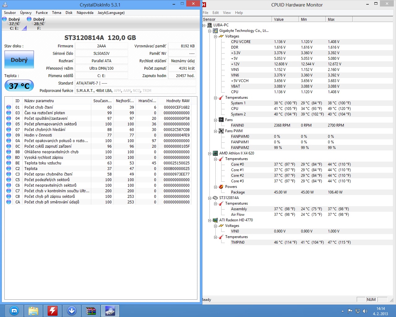
Task: Collapse AMD Athlon II X4 620 node
Action: (x=210, y=154)
